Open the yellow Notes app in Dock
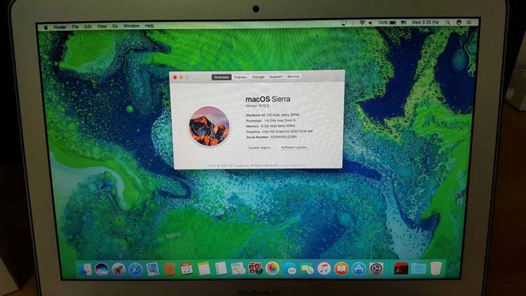The height and width of the screenshot is (296, 526). (204, 269)
